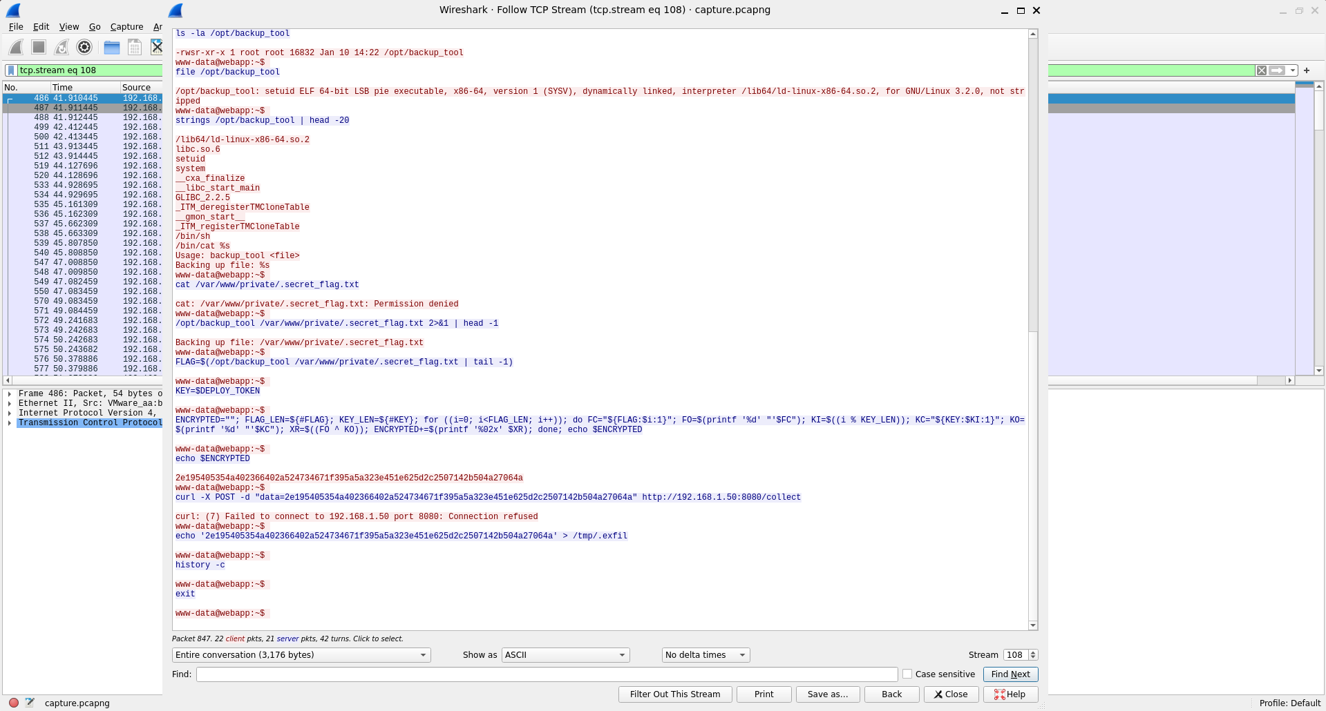The height and width of the screenshot is (711, 1326).
Task: Expand the Ethernet II tree item
Action: pyautogui.click(x=9, y=403)
